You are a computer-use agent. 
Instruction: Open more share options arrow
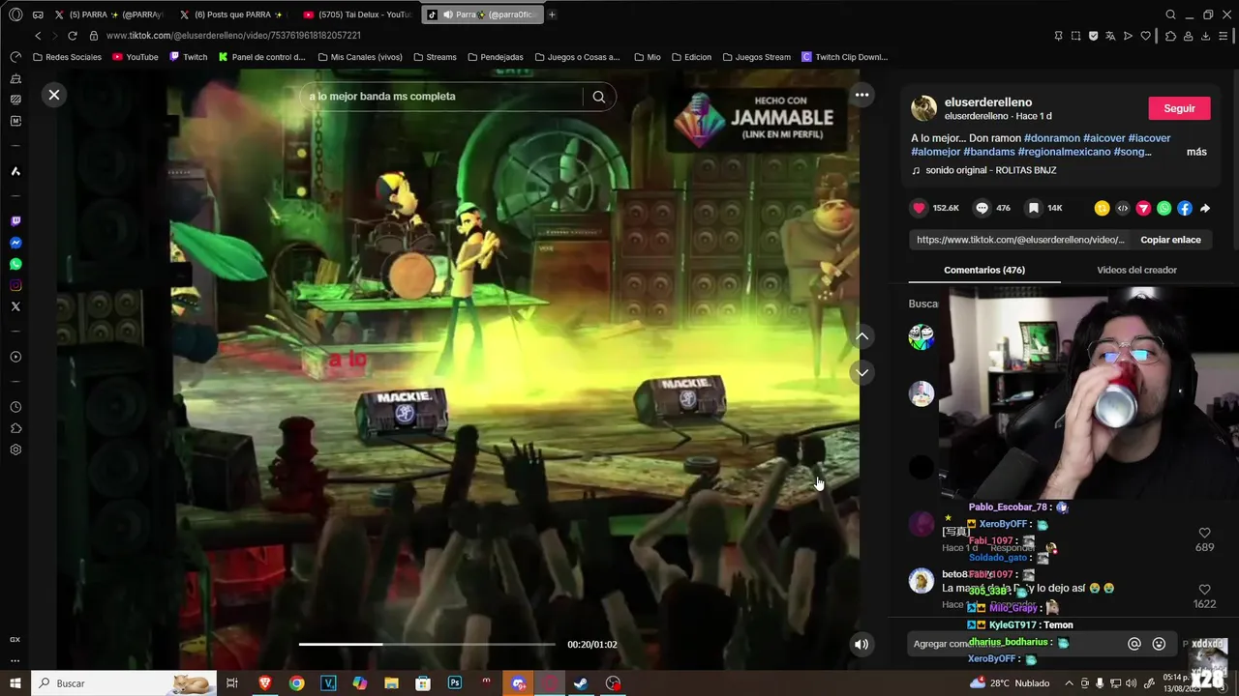1204,208
